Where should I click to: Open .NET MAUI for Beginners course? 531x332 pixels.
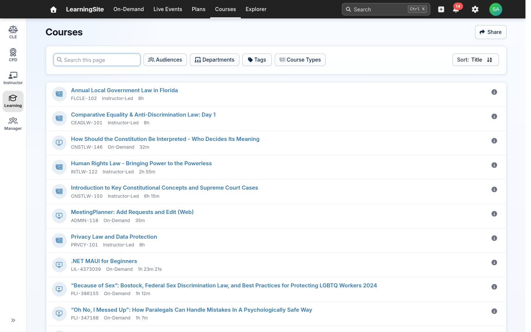click(104, 261)
